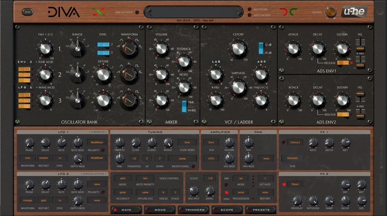
Task: Toggle the Multicore LED
Action: coord(250,9)
